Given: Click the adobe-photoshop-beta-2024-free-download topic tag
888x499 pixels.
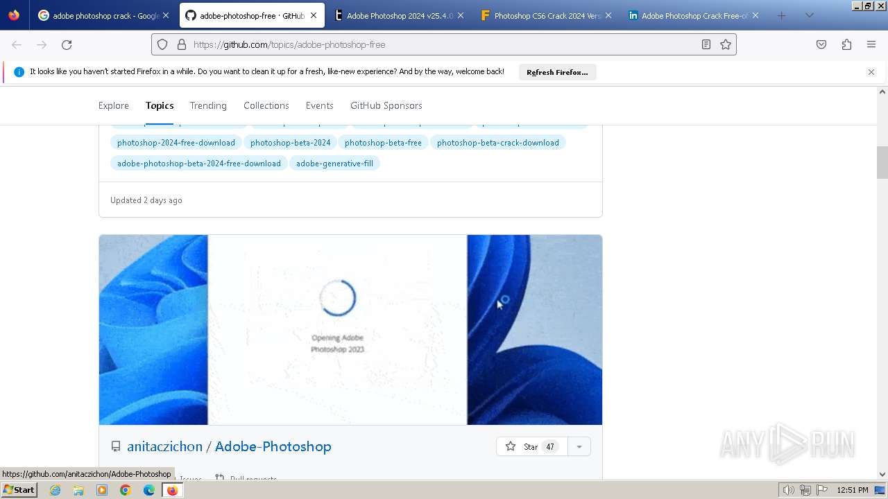Looking at the screenshot, I should (x=199, y=164).
